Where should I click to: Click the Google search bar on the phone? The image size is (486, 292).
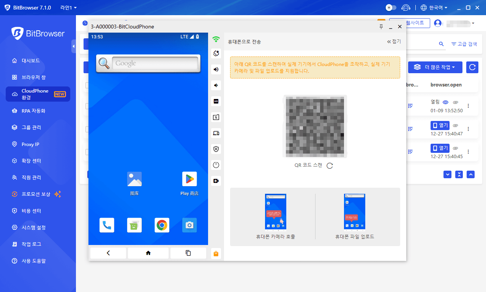pos(148,63)
